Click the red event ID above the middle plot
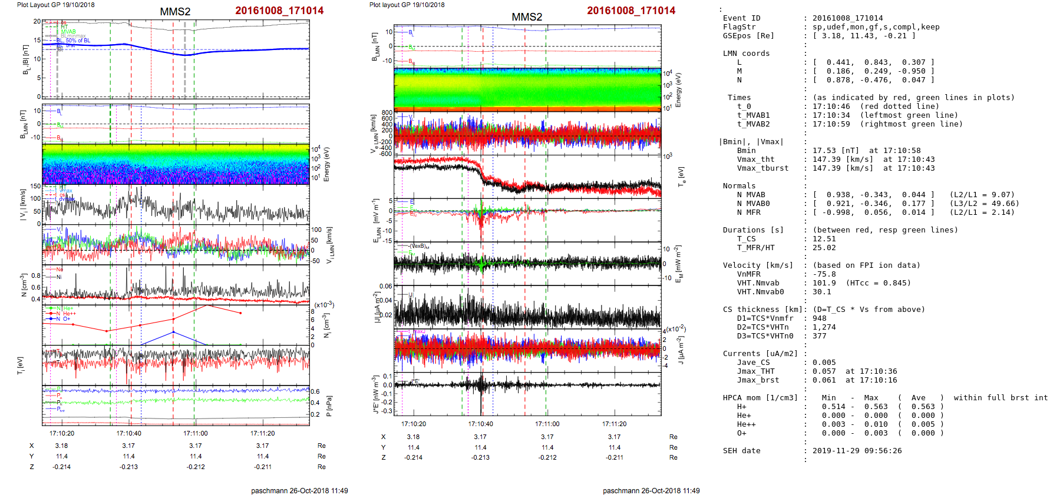Viewport: 1063px width, 495px height. tap(631, 11)
